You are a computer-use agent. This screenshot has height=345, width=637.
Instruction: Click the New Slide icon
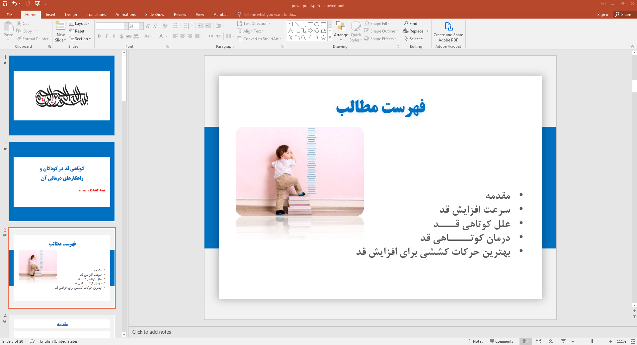[x=60, y=26]
